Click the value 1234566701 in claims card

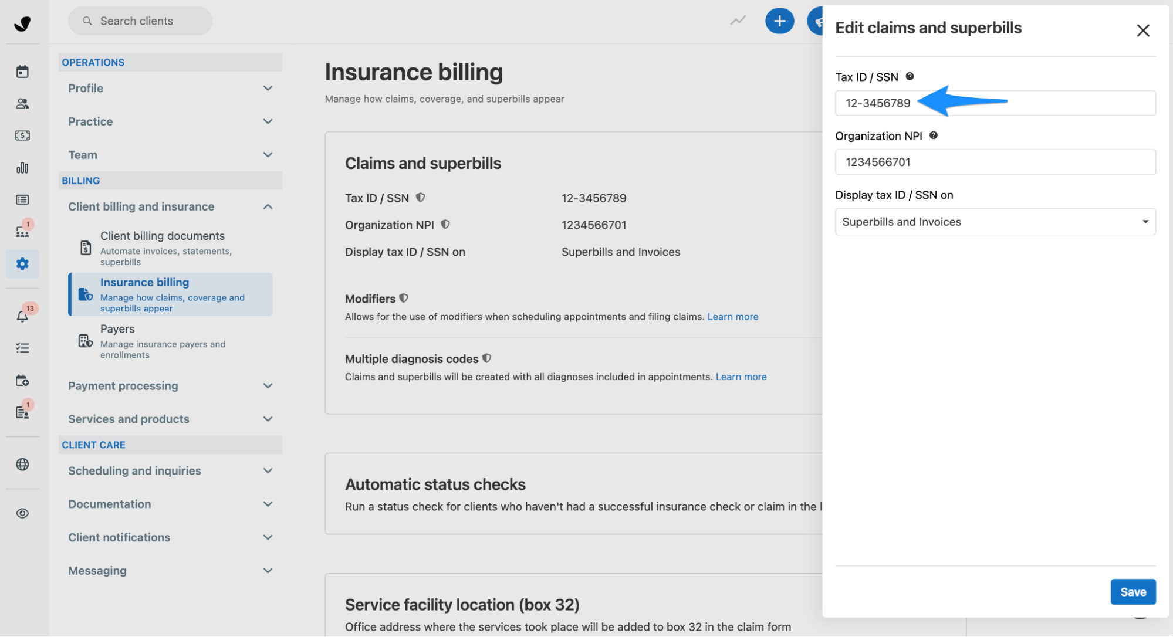pos(594,225)
